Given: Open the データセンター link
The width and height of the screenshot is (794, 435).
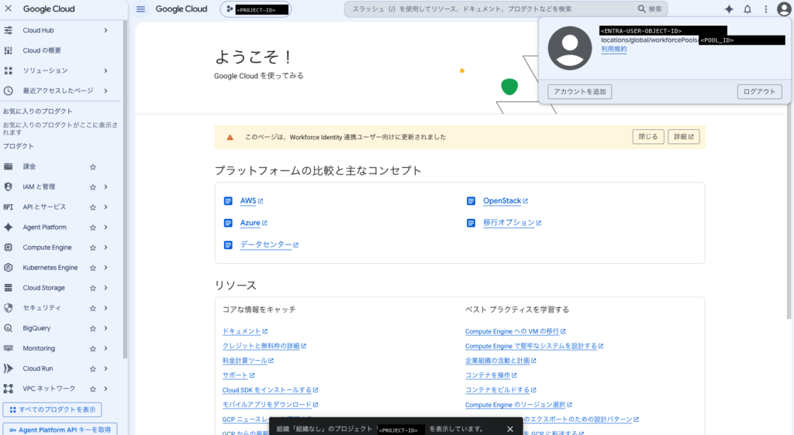Looking at the screenshot, I should point(269,245).
